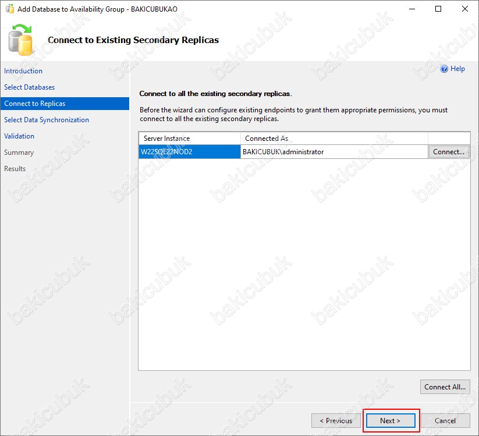Image resolution: width=479 pixels, height=436 pixels.
Task: Click the Summary step in sidebar
Action: [19, 153]
